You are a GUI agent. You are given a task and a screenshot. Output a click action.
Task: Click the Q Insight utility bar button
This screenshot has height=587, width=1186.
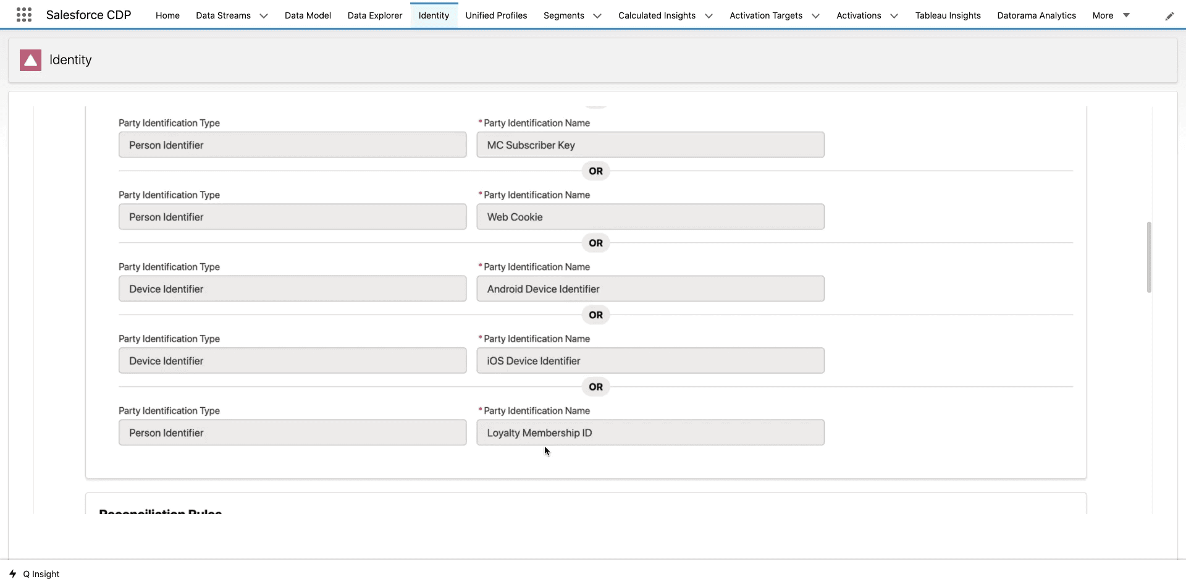click(x=41, y=574)
